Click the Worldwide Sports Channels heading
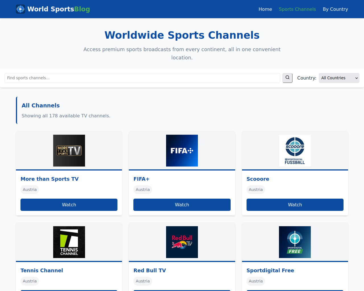The width and height of the screenshot is (364, 291). (182, 35)
